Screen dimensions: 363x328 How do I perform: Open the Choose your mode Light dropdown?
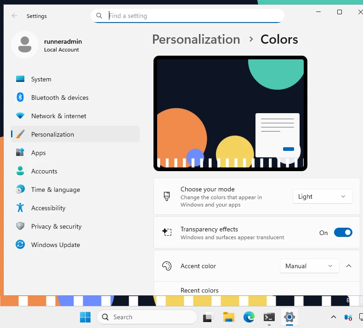[322, 196]
